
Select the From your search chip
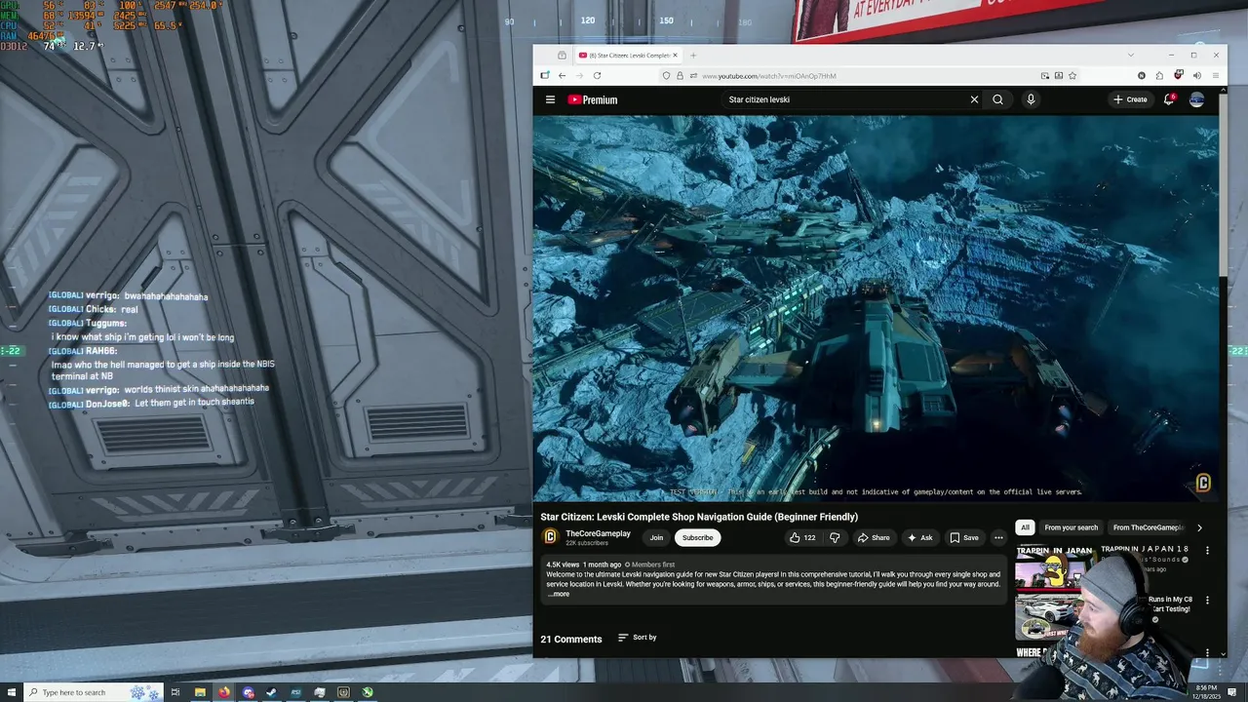tap(1071, 527)
